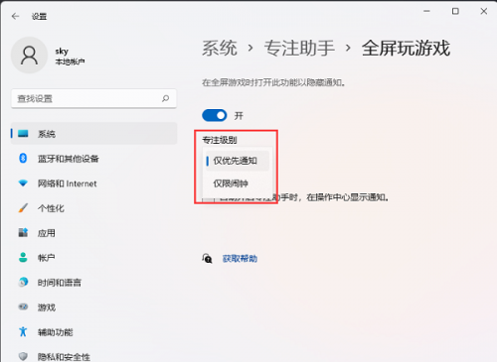Image resolution: width=497 pixels, height=362 pixels.
Task: Click the 时间和语言 globe clock icon
Action: [23, 282]
